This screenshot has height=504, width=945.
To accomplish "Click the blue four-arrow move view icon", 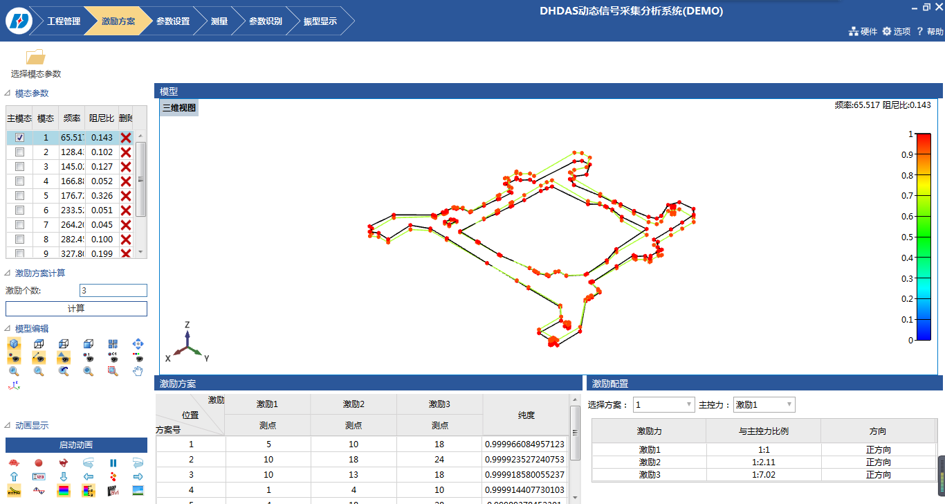I will point(138,343).
